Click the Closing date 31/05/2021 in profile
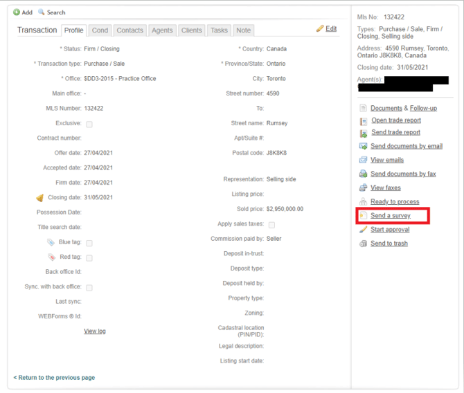The width and height of the screenshot is (464, 393). click(98, 197)
